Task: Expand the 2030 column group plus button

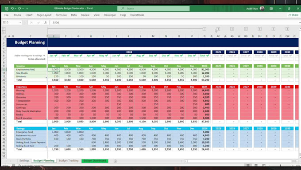Action: (287, 29)
